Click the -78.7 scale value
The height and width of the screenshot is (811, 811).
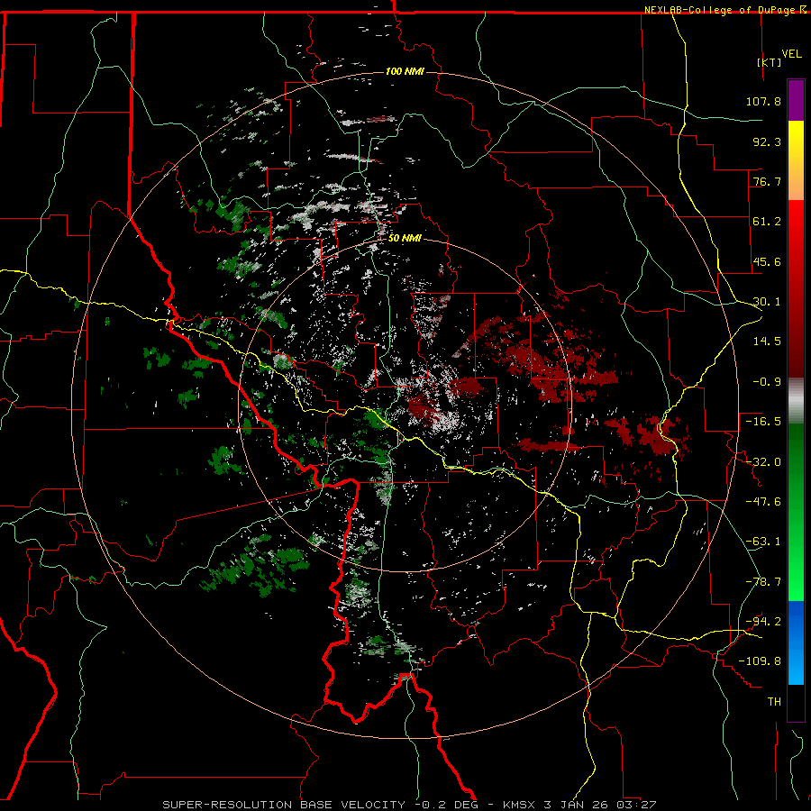pos(763,582)
